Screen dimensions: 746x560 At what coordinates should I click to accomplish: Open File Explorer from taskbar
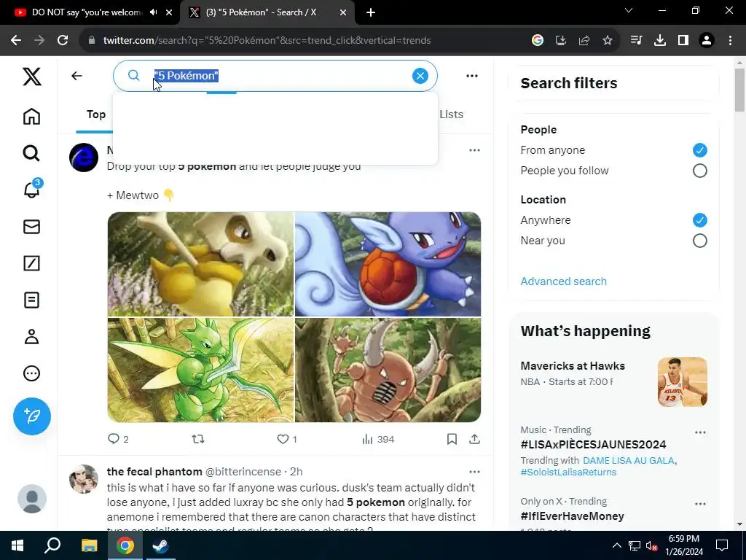(89, 545)
